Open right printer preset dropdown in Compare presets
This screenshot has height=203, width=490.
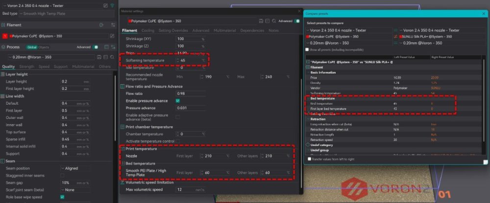441,30
